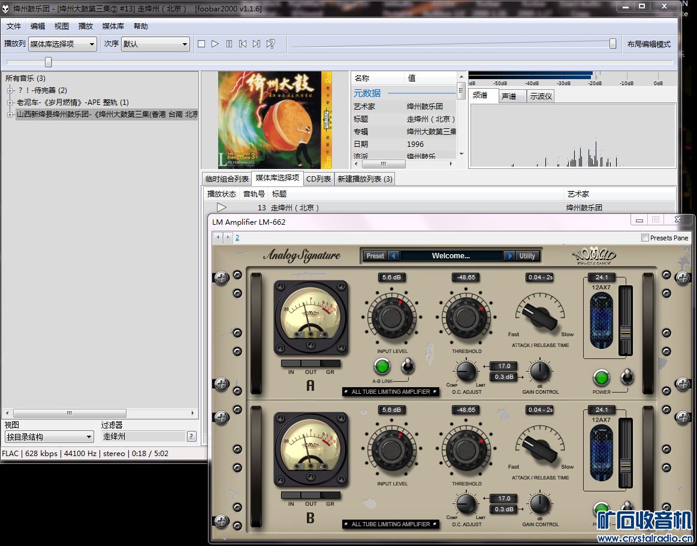
Task: Open the 播放列 playlist dropdown
Action: tap(63, 44)
